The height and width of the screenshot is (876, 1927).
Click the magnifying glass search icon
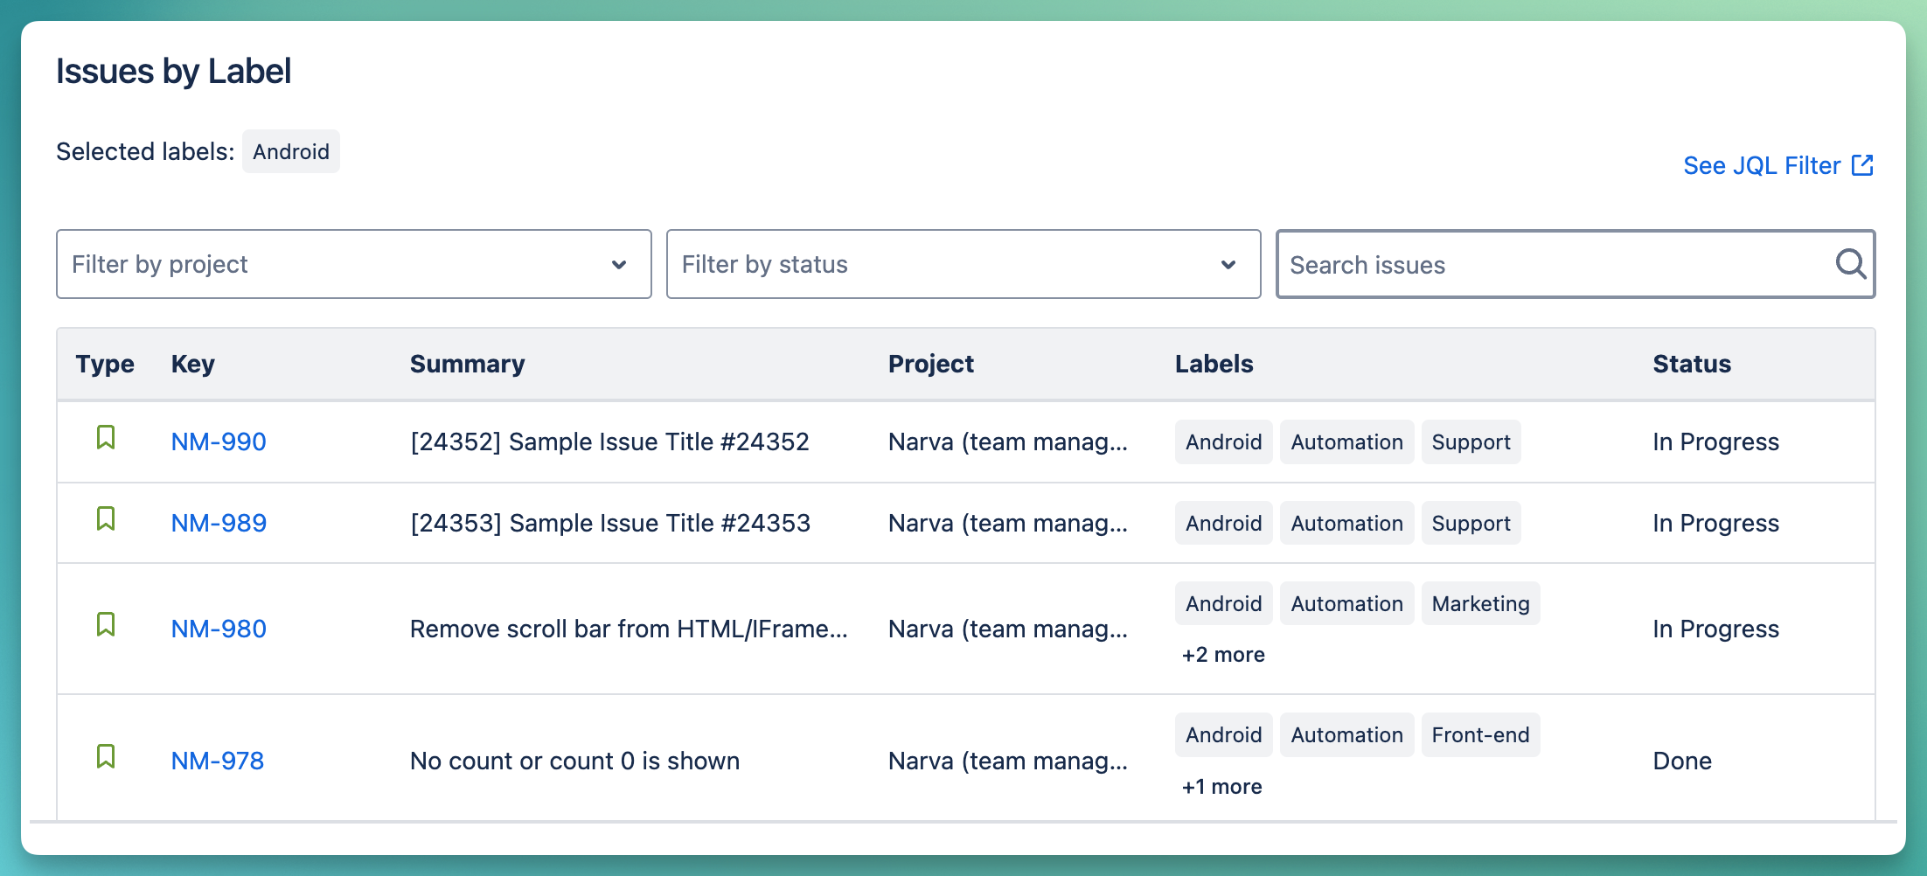pos(1851,264)
